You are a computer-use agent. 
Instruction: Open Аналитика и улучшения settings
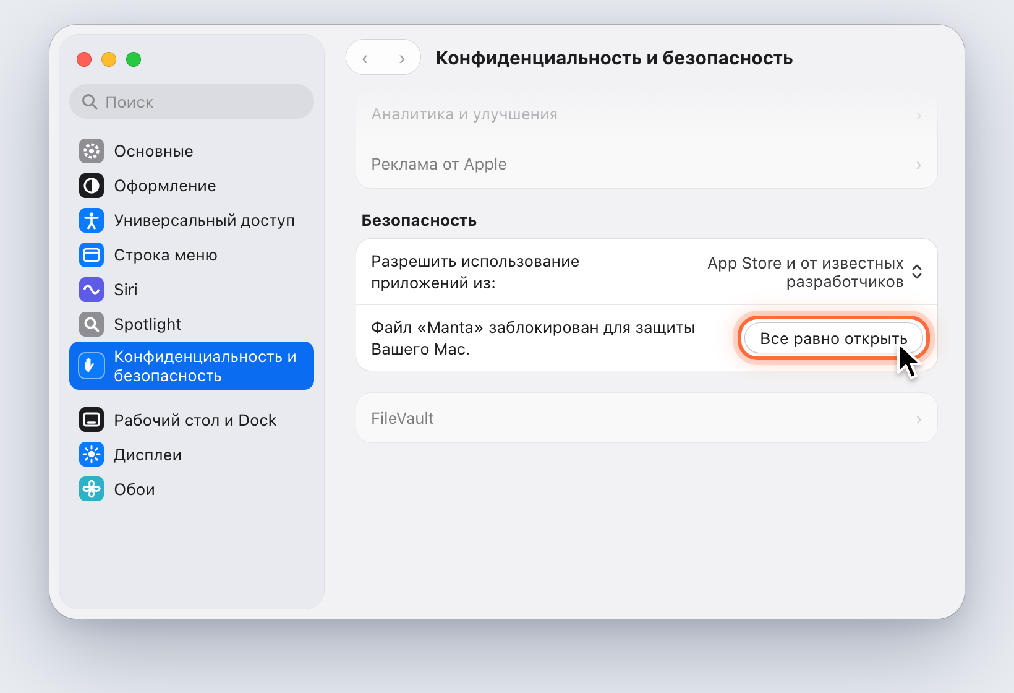point(647,114)
